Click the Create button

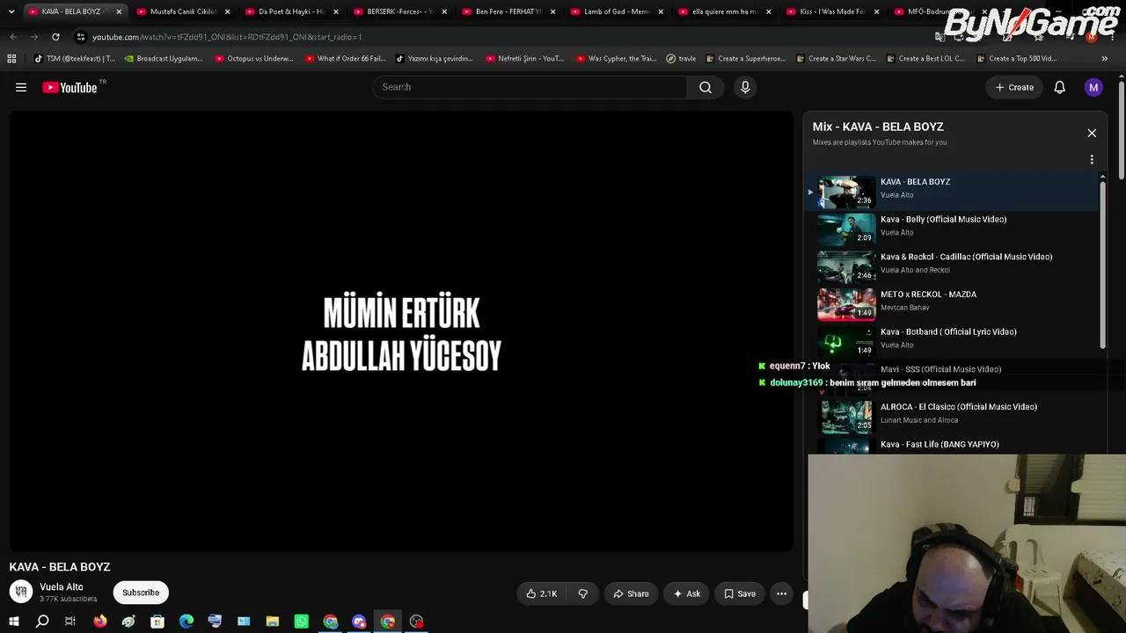1014,87
